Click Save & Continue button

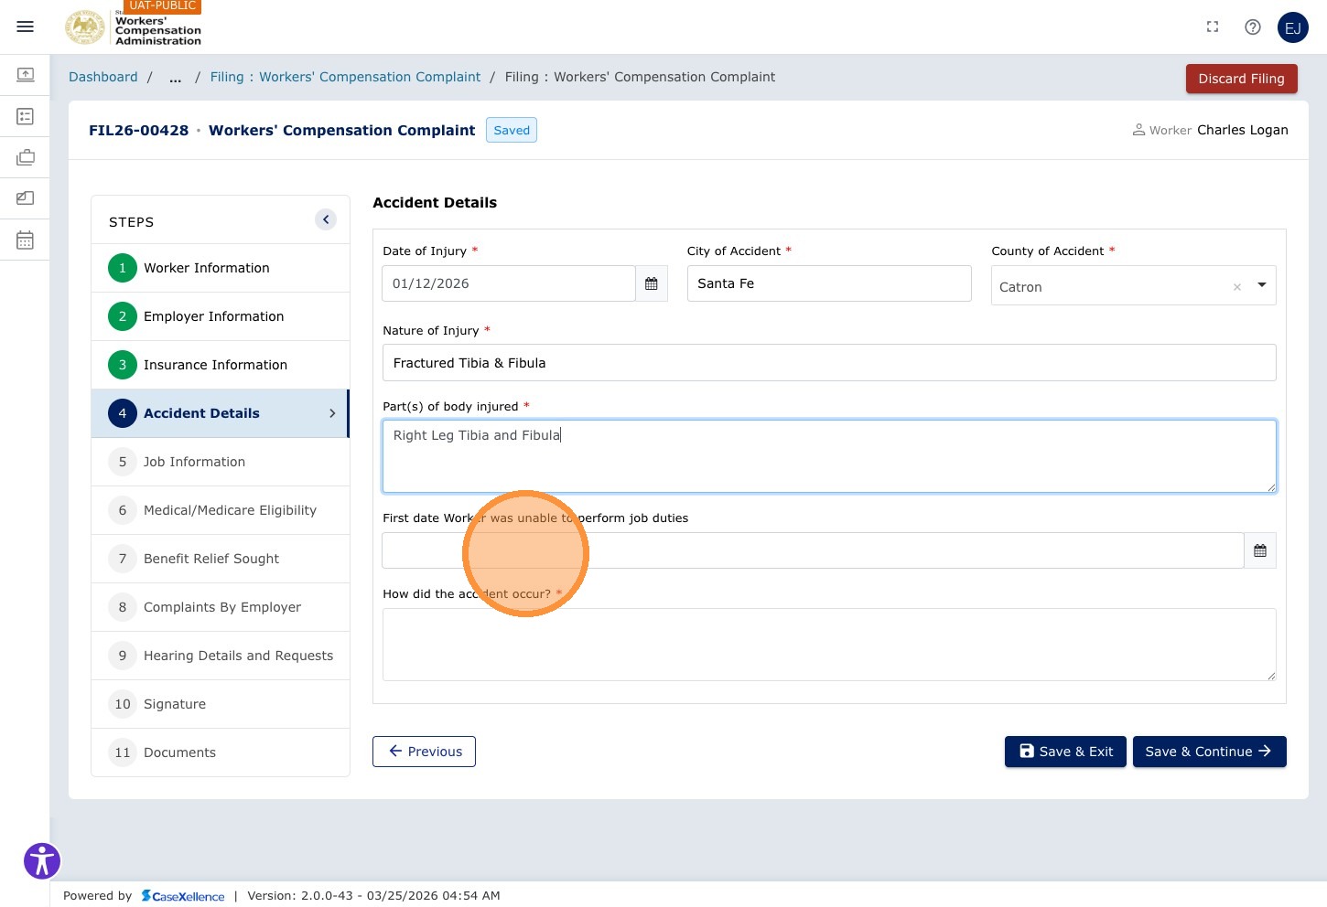point(1210,752)
